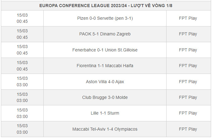Screen dimensions: 212x138
Task: Open FPT Play for Maccabi Tel-Aviv match
Action: [x=188, y=129]
